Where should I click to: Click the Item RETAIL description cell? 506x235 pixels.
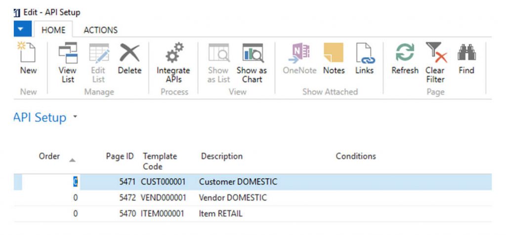pyautogui.click(x=220, y=213)
